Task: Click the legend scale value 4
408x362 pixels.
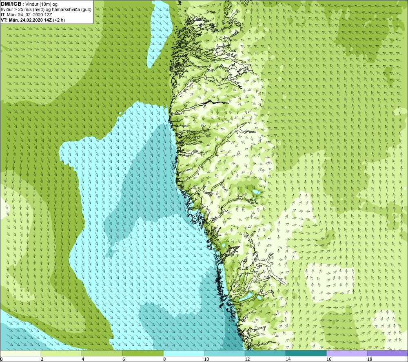Action: click(x=83, y=359)
